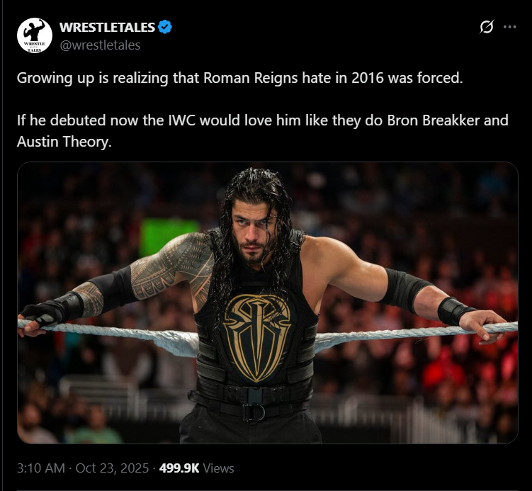Click the green sign in photo background
The image size is (532, 491).
point(169,236)
